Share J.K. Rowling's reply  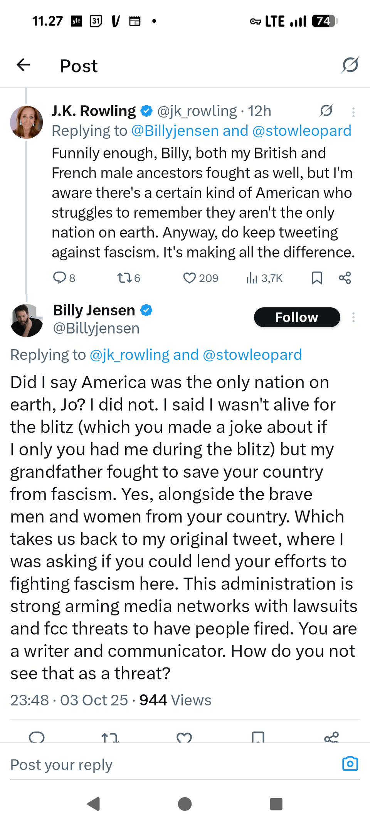click(x=345, y=278)
